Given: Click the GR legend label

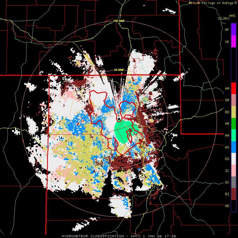Looking at the screenshot, I should coord(227,100).
